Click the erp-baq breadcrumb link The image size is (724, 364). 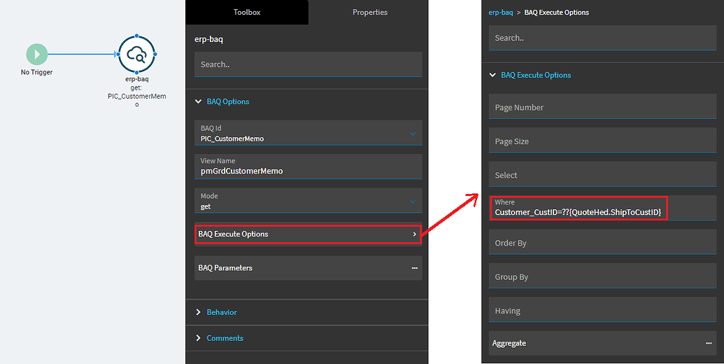point(501,13)
